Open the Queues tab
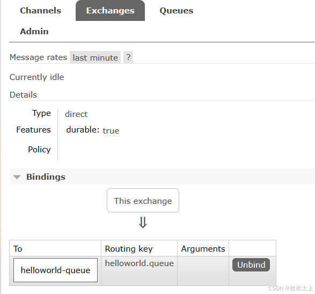Screen dimensions: 315x294 click(177, 11)
